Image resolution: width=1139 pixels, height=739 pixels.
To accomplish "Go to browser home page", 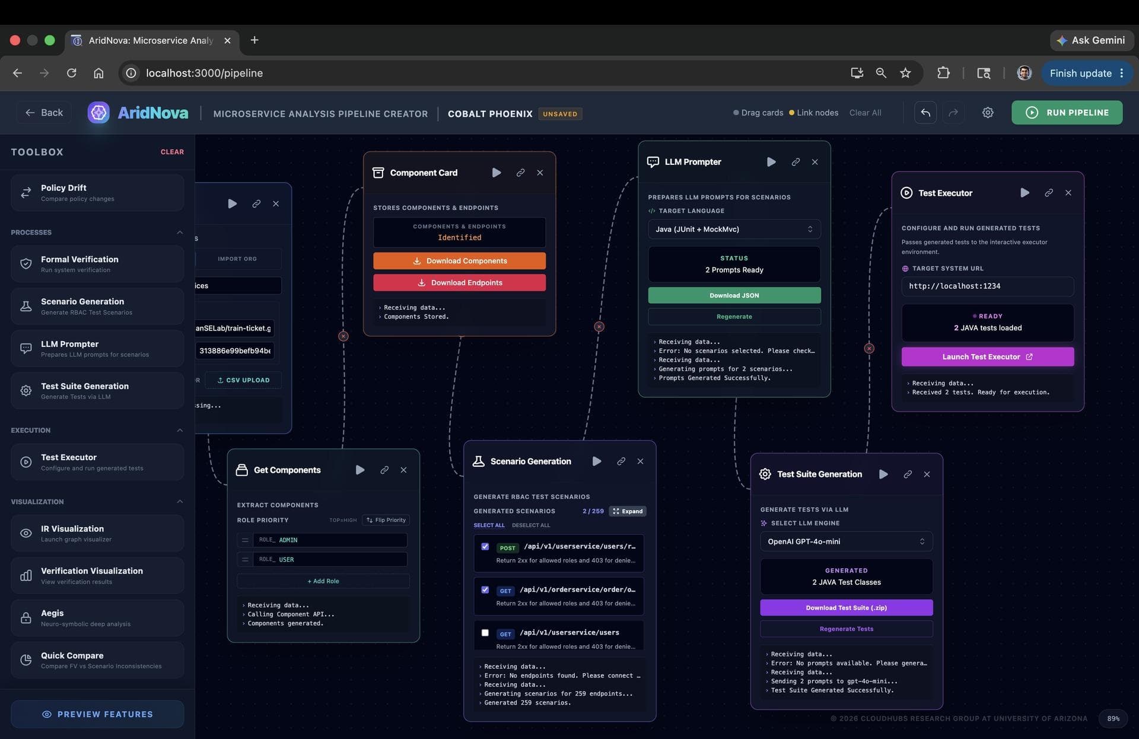I will 98,73.
